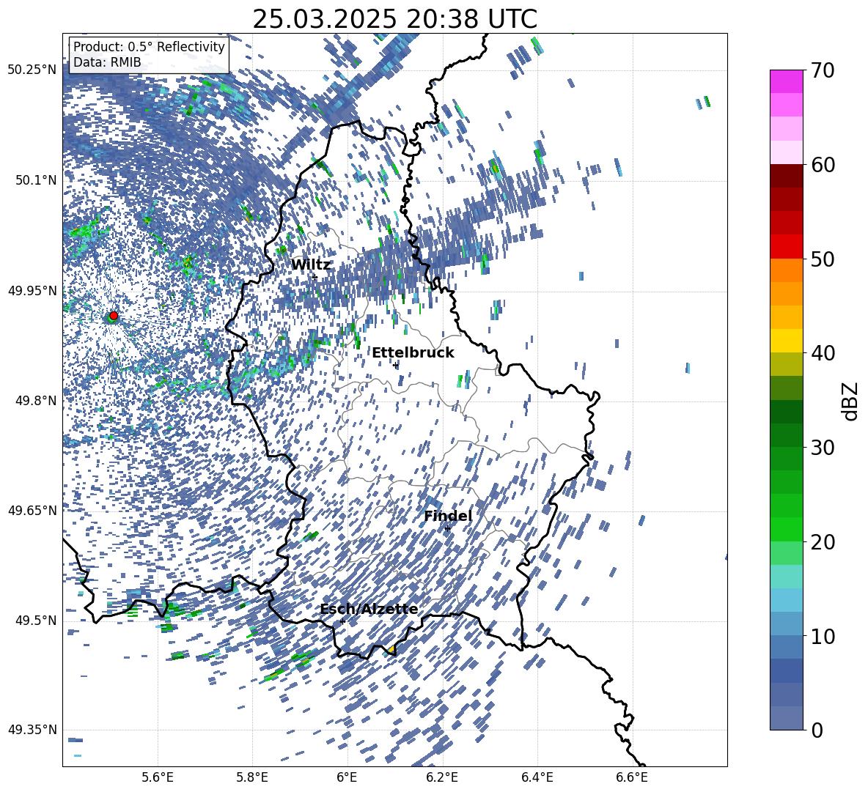Click the 10 tick label on colorbar

[822, 636]
